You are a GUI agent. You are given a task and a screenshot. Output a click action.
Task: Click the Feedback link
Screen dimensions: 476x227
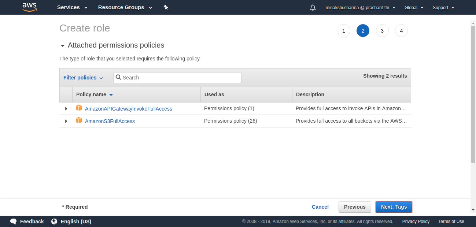point(32,222)
